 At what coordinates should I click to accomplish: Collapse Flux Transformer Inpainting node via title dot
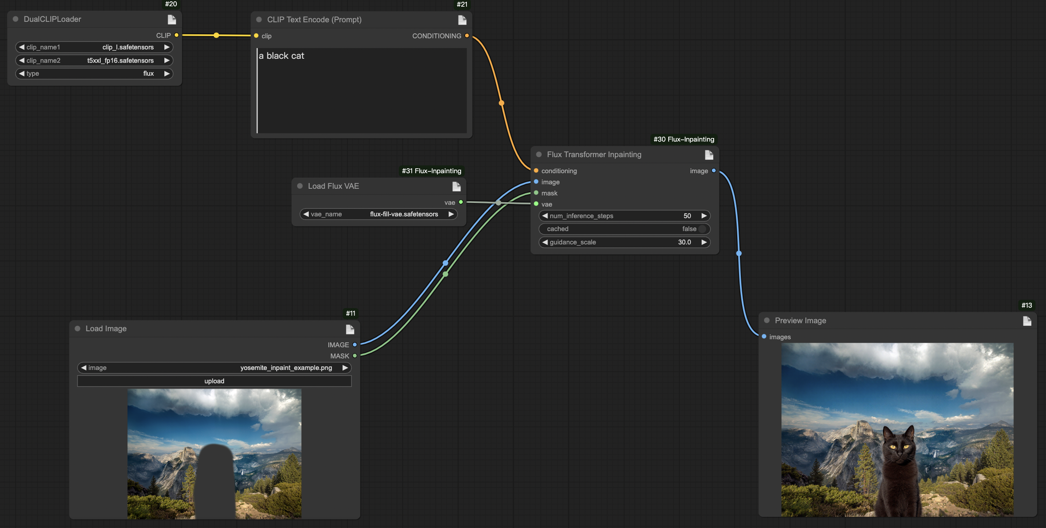(x=539, y=154)
